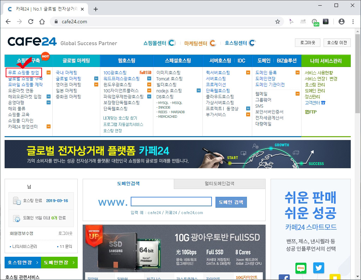
Task: Open 웹FTP link
Action: 310,112
